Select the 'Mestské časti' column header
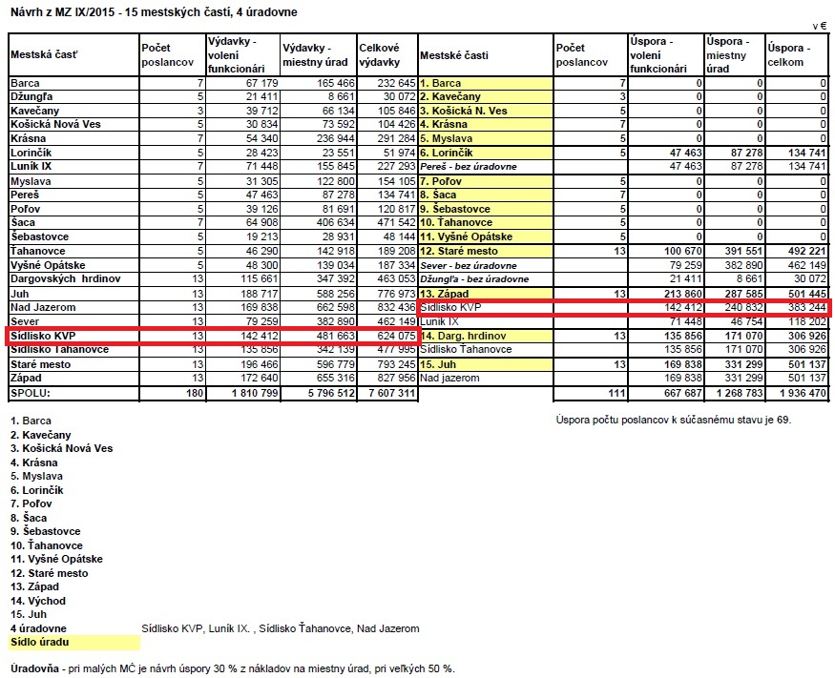 pyautogui.click(x=453, y=55)
